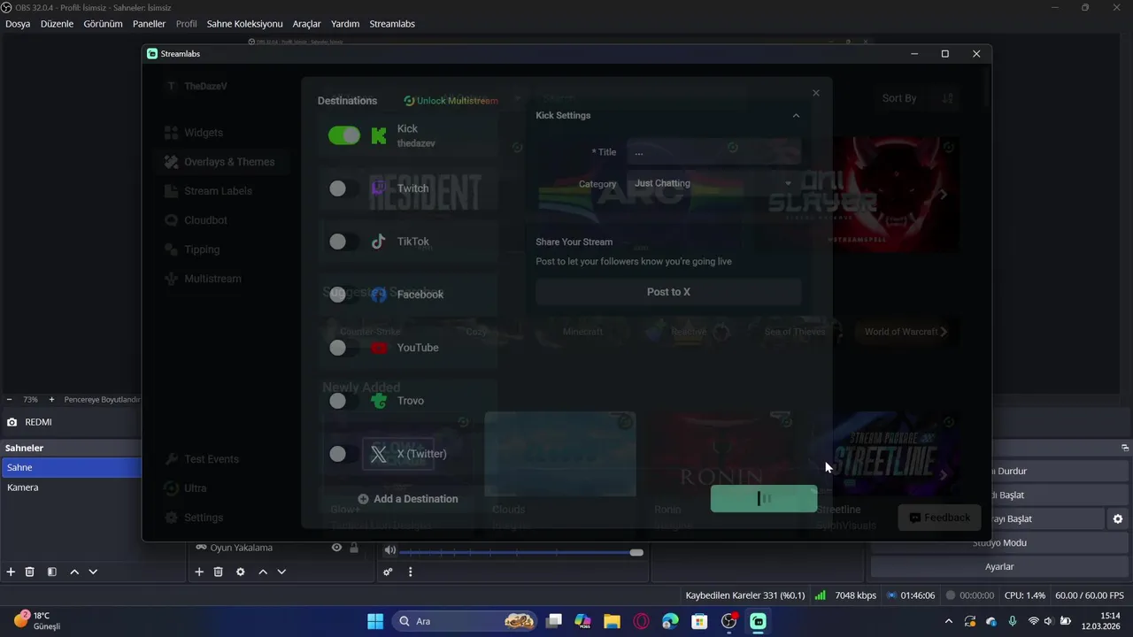This screenshot has height=637, width=1133.
Task: Click Add a Destination
Action: click(408, 499)
